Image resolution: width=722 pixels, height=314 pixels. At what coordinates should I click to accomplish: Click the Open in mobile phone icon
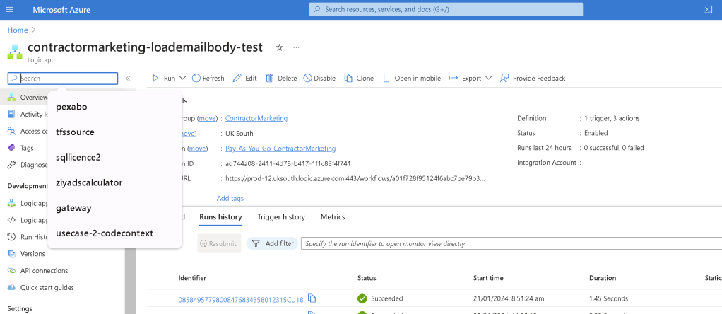point(386,78)
